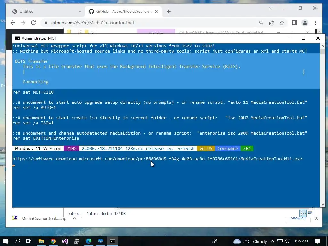Click the en-US language badge

coord(206,149)
